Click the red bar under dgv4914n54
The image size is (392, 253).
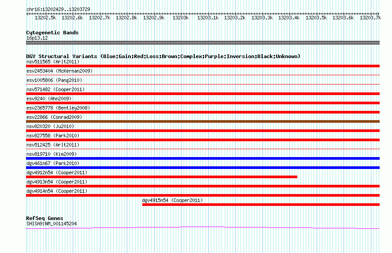[203, 195]
